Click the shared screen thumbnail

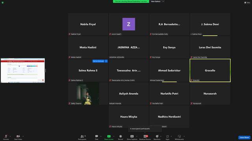23,70
